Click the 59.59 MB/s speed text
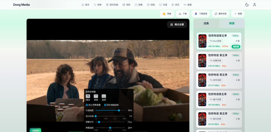 pos(214,124)
